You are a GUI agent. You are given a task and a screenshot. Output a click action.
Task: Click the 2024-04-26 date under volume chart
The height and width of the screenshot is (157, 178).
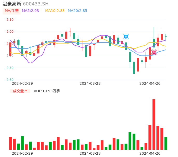pyautogui.click(x=150, y=153)
